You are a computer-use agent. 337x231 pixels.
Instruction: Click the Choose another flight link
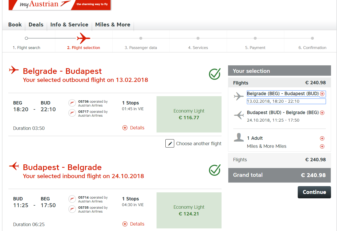click(x=199, y=144)
